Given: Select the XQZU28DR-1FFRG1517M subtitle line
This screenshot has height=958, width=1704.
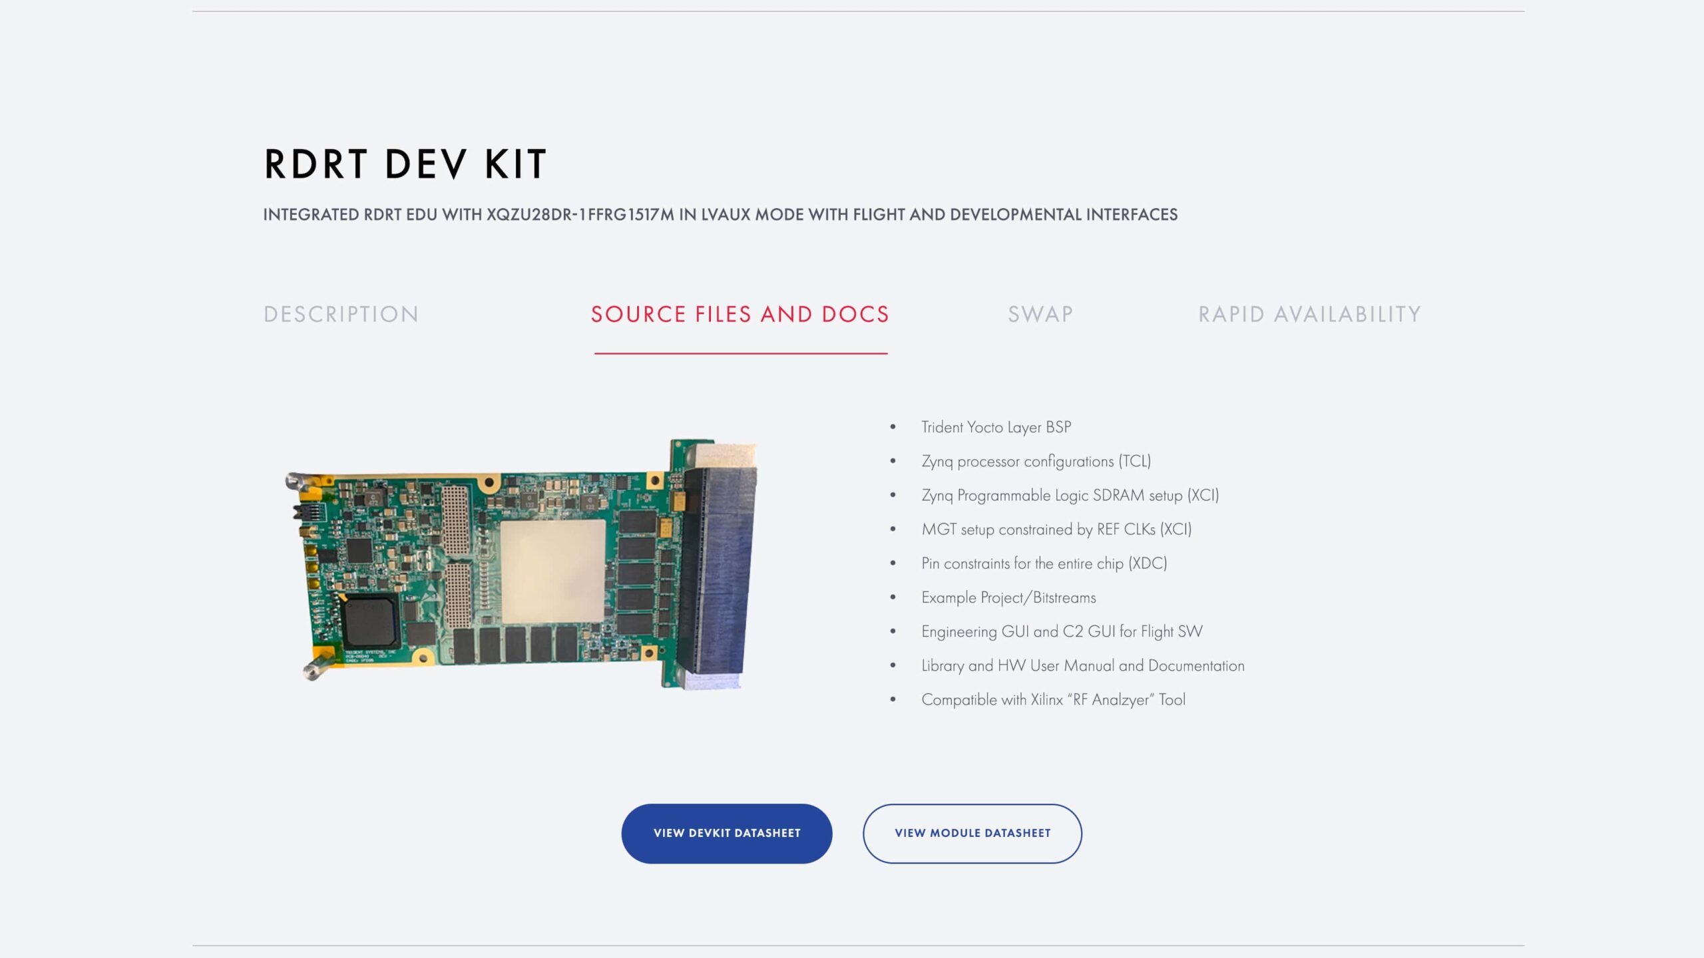Looking at the screenshot, I should tap(720, 215).
